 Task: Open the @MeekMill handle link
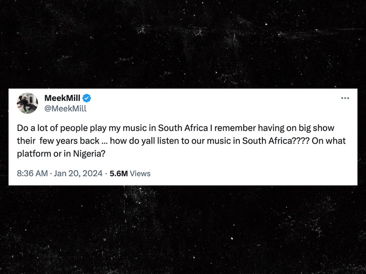point(65,108)
